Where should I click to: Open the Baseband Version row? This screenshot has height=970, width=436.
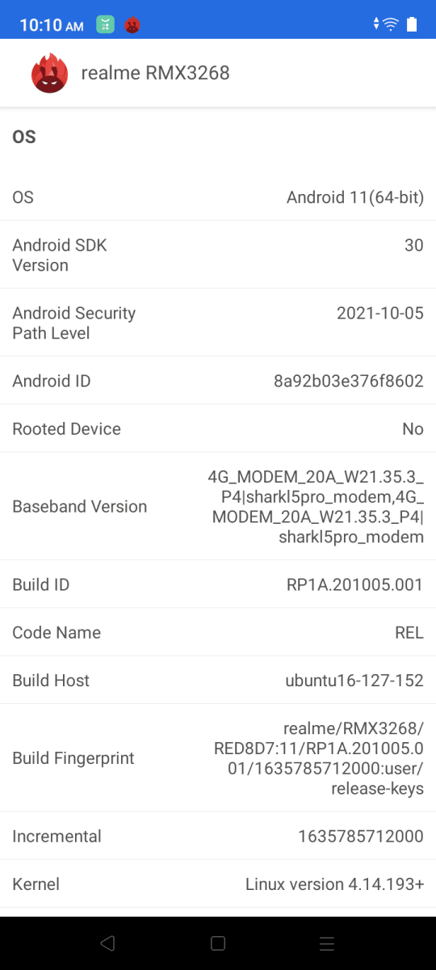point(218,506)
